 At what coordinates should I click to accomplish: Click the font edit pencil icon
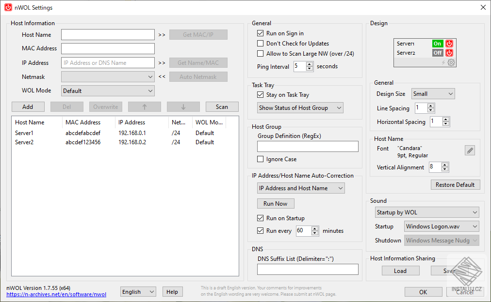(x=470, y=151)
